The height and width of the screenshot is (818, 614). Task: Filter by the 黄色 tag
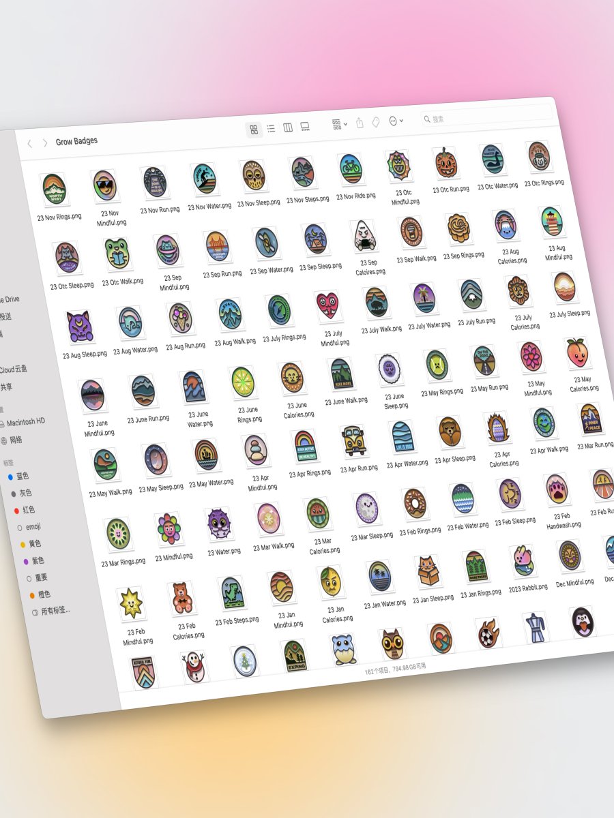(31, 544)
